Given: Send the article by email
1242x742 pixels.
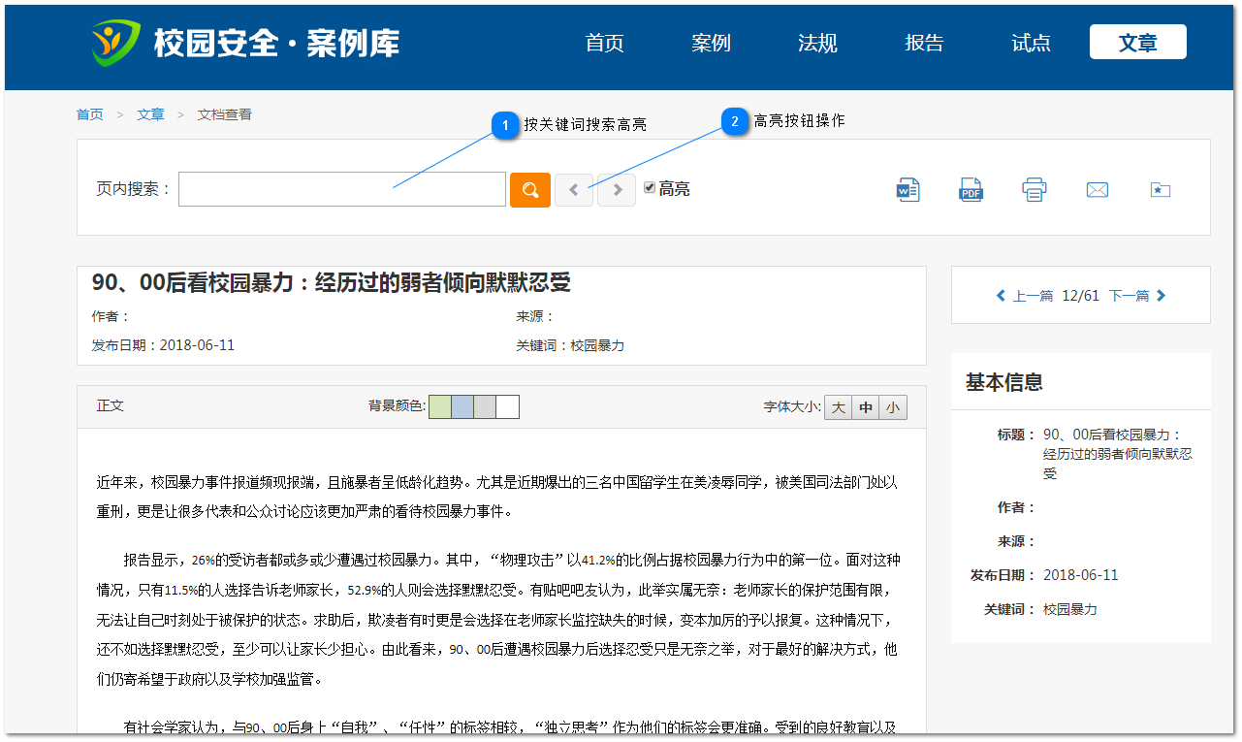Looking at the screenshot, I should (x=1097, y=189).
